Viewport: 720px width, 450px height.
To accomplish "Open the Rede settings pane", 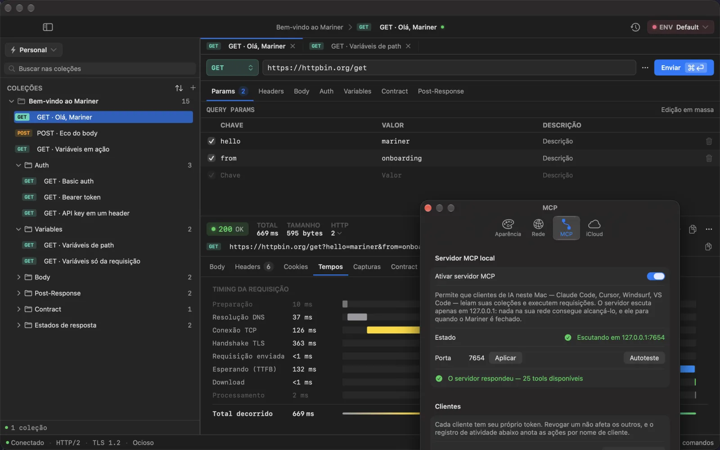I will (x=538, y=228).
